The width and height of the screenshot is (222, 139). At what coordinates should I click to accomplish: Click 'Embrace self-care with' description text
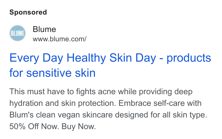[x=160, y=103]
